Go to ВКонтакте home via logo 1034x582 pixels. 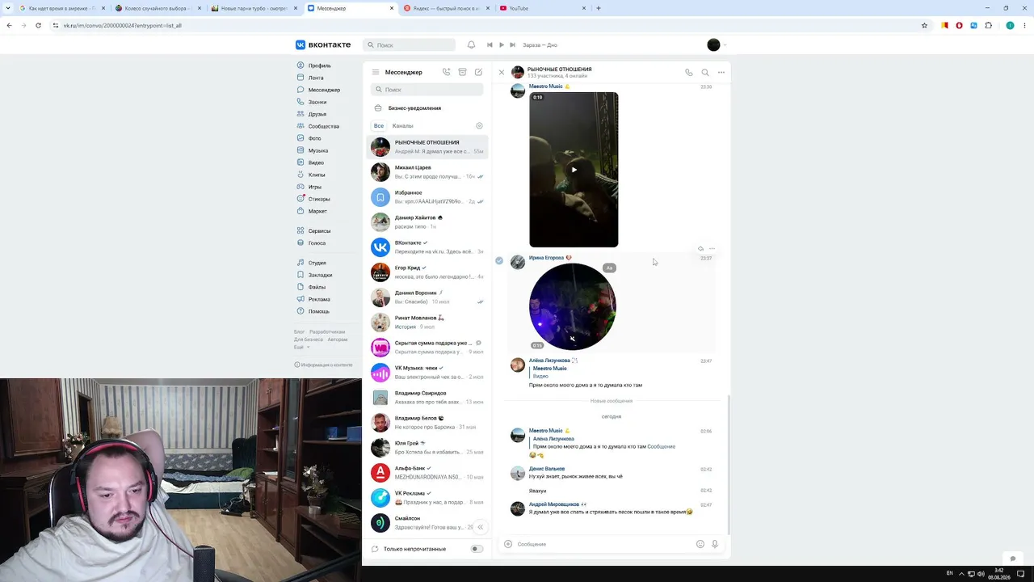(x=323, y=45)
